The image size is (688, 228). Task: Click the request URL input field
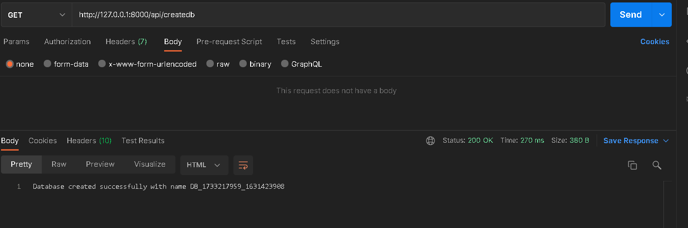point(338,15)
